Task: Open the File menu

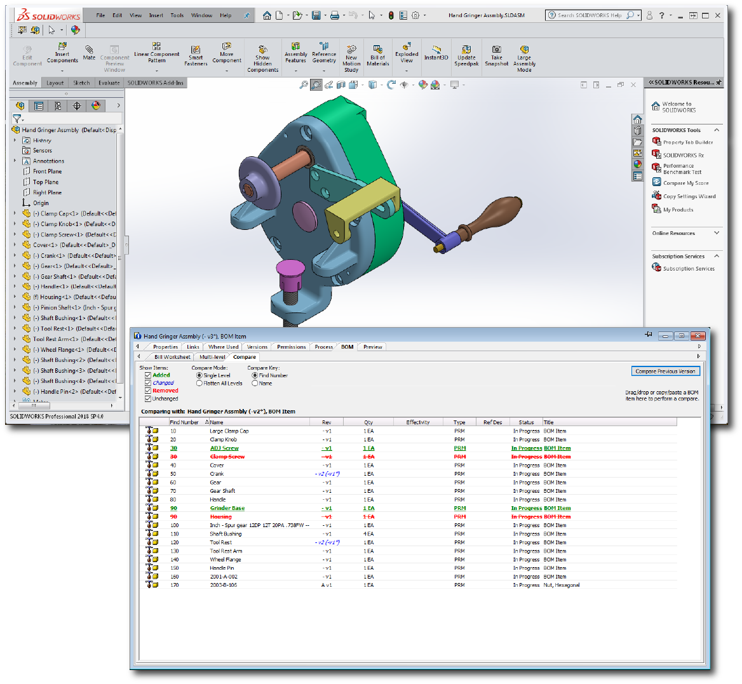Action: 100,16
